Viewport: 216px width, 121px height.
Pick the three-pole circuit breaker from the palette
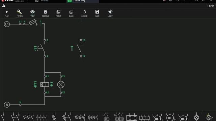pos(119,117)
